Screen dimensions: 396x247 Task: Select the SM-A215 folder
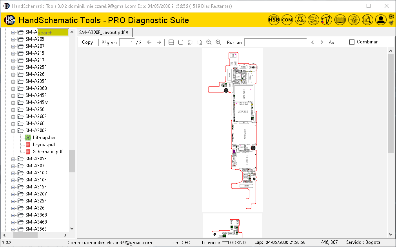pos(35,53)
